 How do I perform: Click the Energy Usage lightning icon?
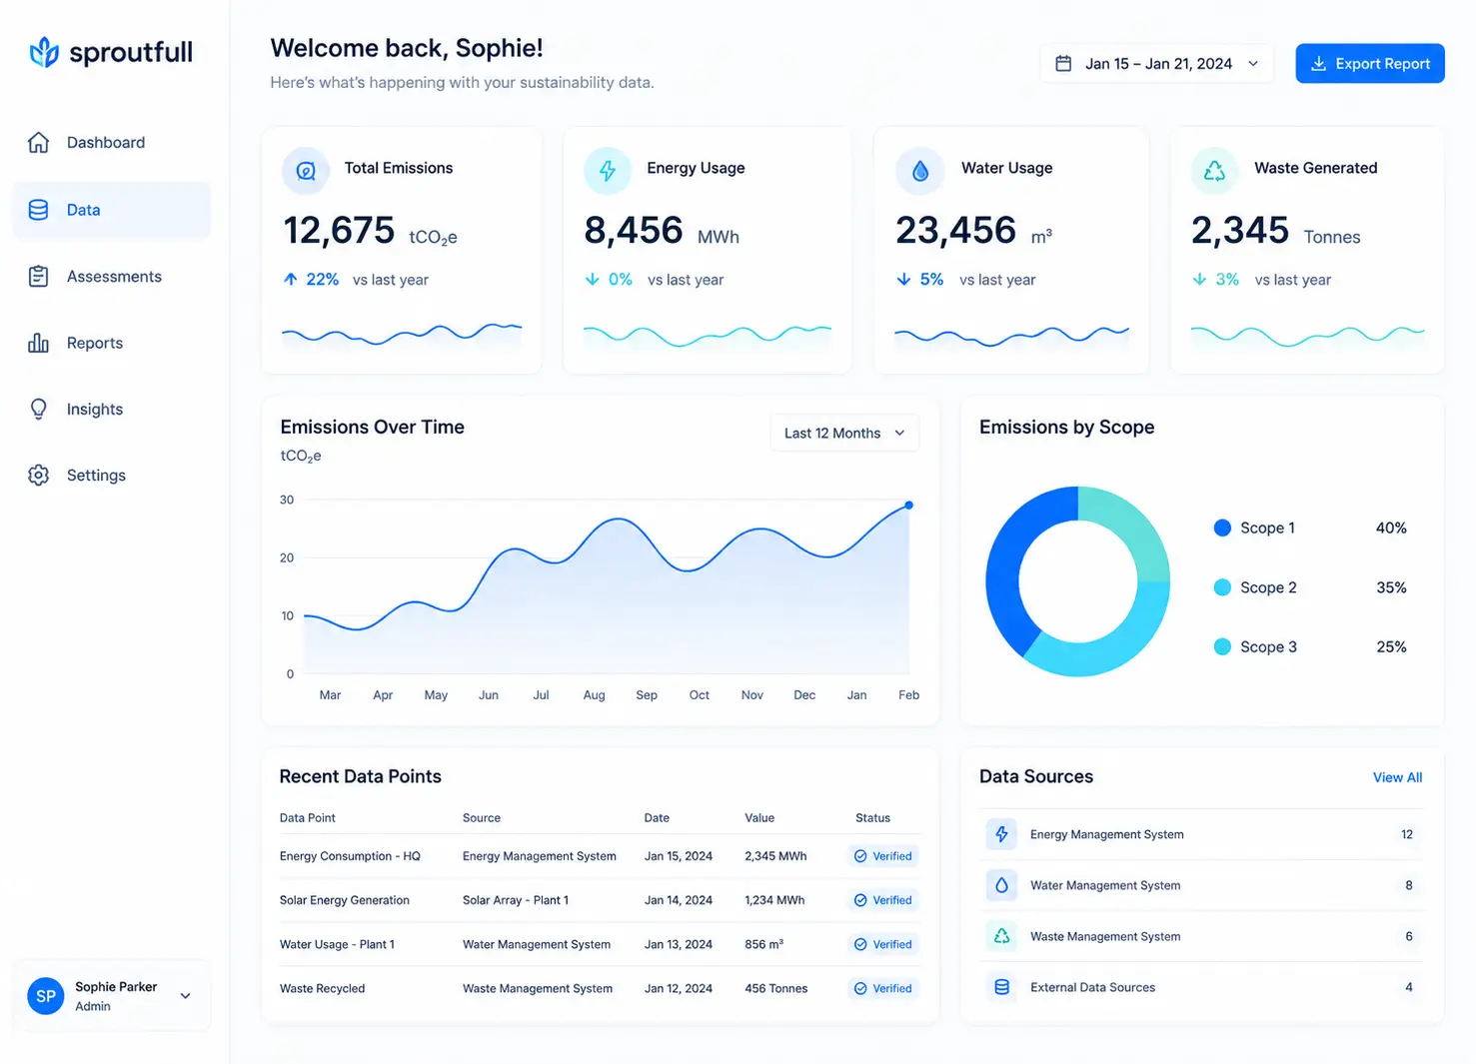click(608, 171)
